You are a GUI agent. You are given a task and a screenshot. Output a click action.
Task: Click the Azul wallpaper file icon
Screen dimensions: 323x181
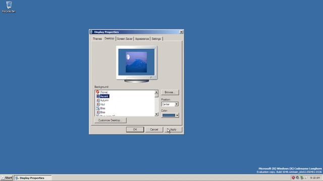98,104
